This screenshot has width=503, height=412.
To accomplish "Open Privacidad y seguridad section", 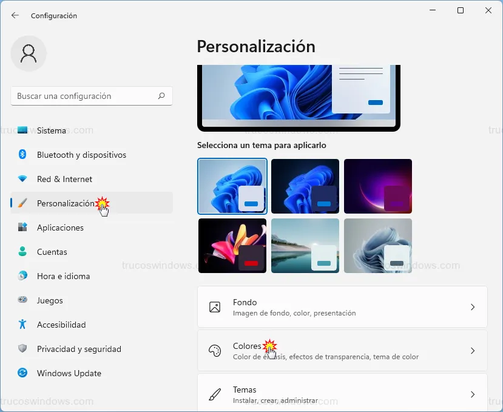I will [79, 349].
